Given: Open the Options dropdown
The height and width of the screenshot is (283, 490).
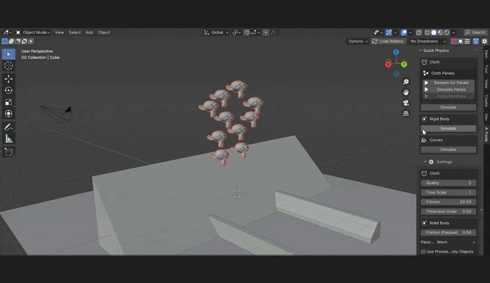Looking at the screenshot, I should 358,41.
